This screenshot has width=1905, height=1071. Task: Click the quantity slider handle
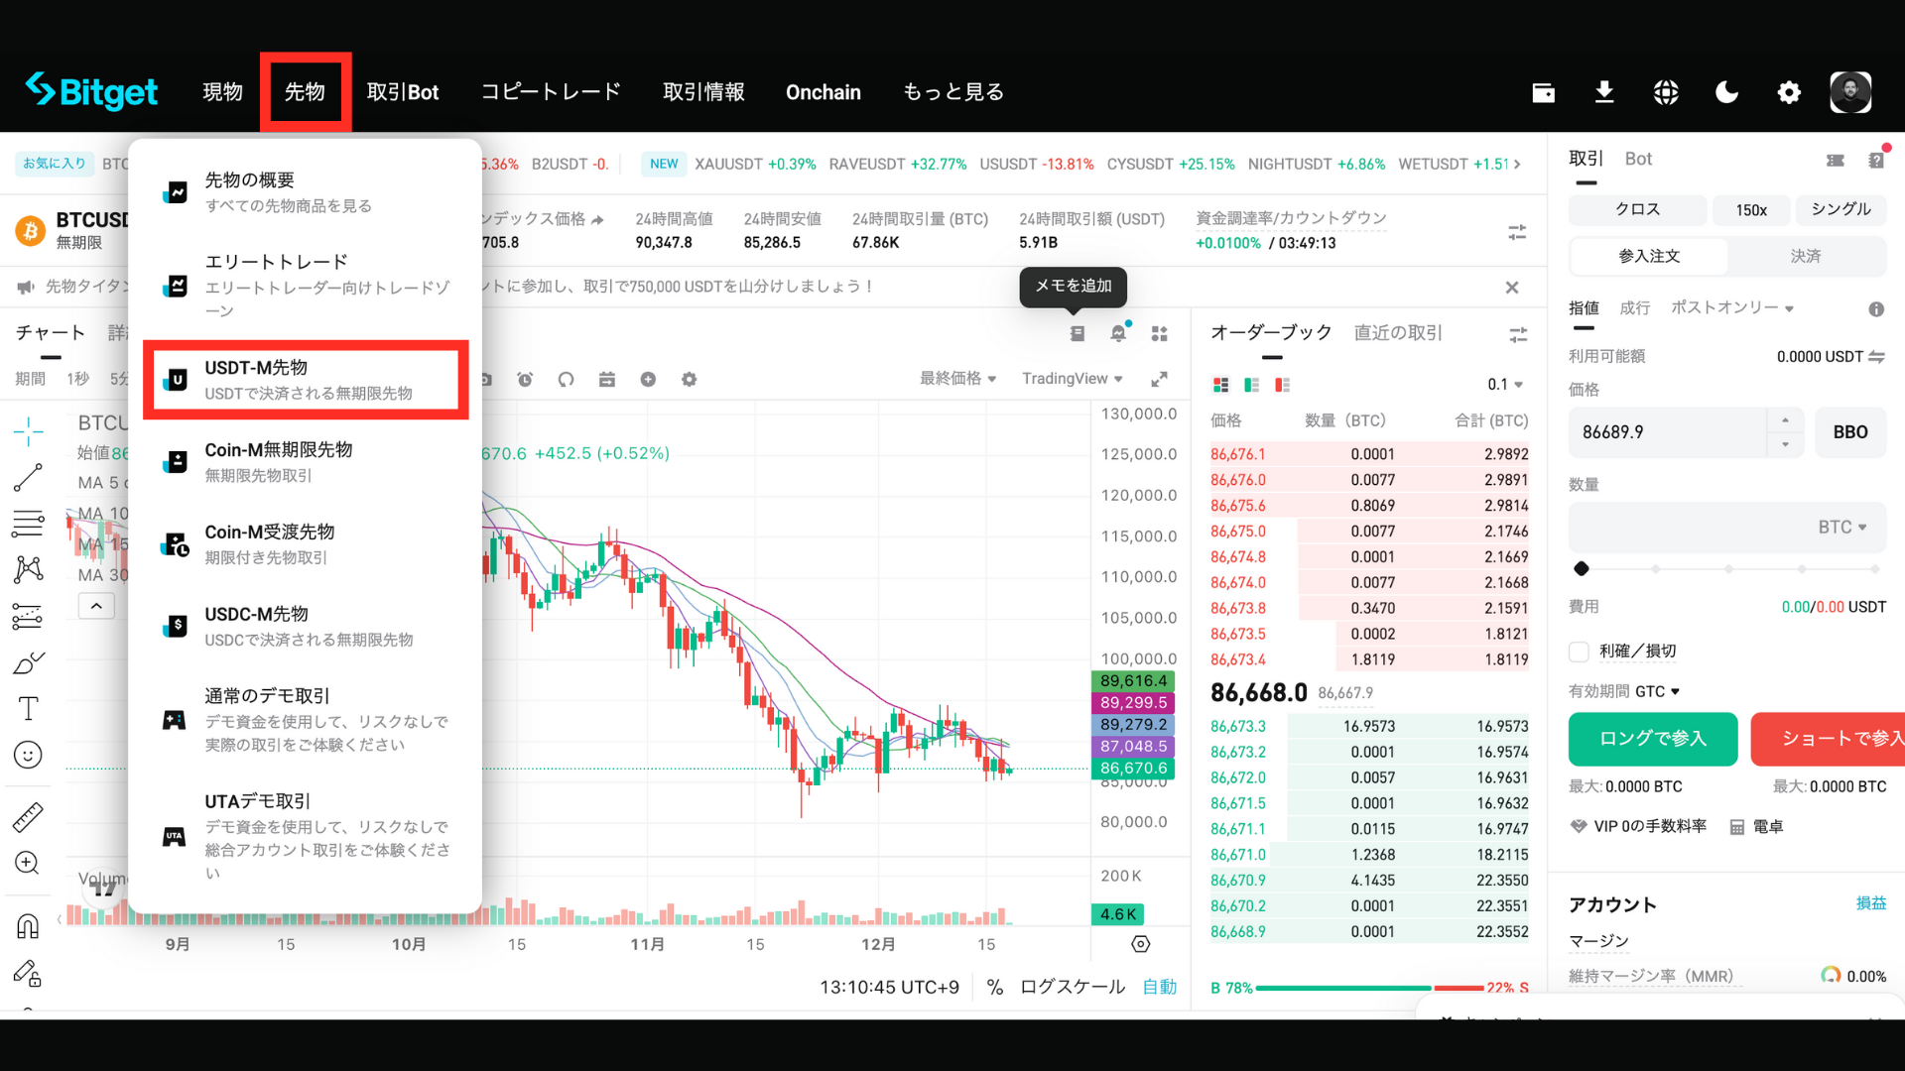pyautogui.click(x=1582, y=568)
